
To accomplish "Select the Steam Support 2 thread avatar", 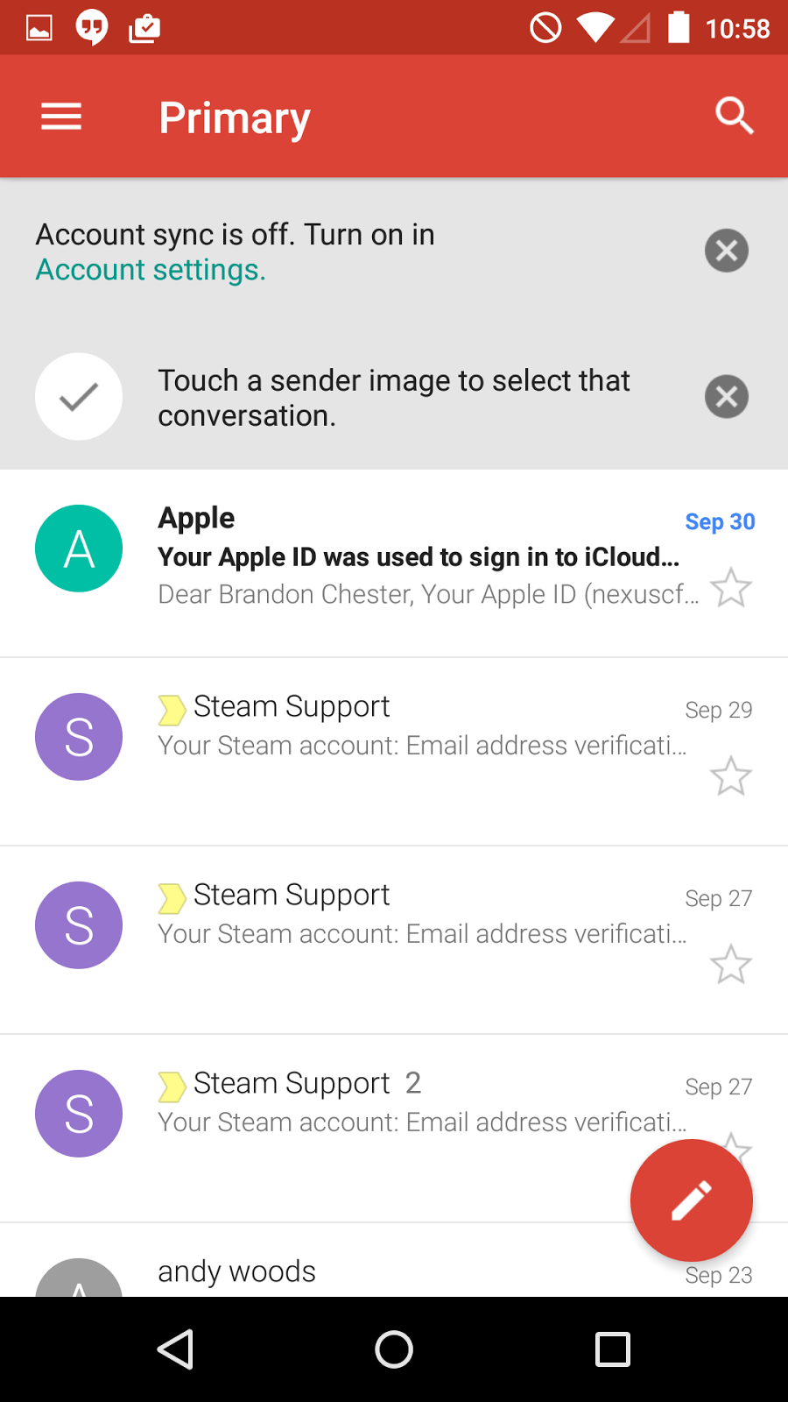I will pos(79,1114).
